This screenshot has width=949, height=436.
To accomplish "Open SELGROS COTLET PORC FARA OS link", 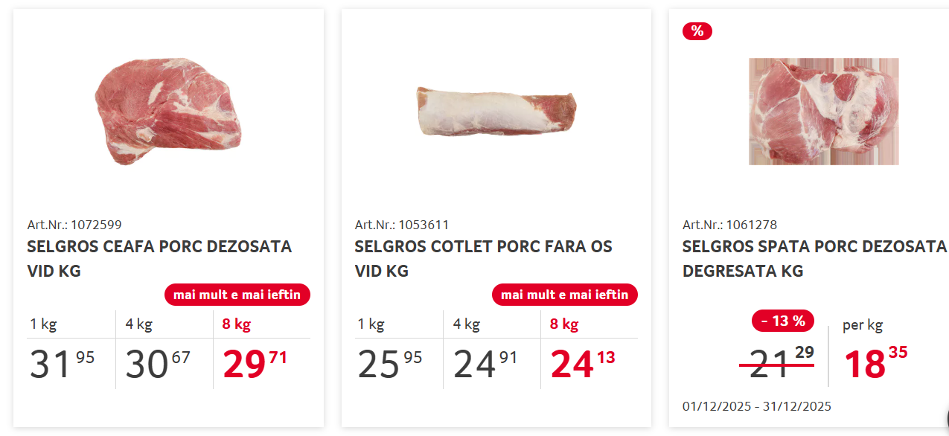I will coord(483,258).
